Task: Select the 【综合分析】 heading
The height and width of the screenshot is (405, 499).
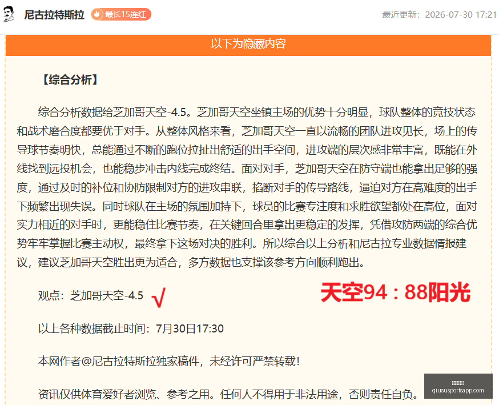Action: coord(70,79)
